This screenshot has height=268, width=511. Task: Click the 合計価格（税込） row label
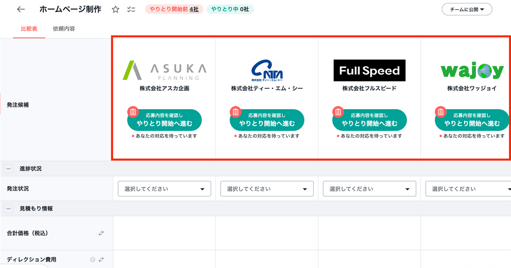point(28,233)
